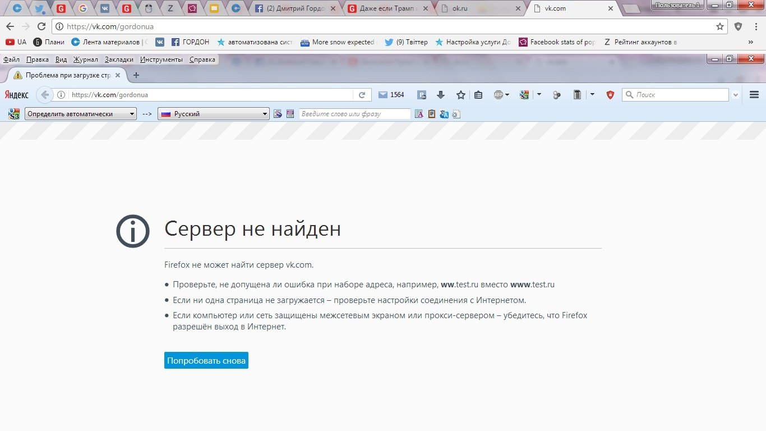Expand the Firefox search engine dropdown arrow
Screen dimensions: 766x431
(736, 95)
